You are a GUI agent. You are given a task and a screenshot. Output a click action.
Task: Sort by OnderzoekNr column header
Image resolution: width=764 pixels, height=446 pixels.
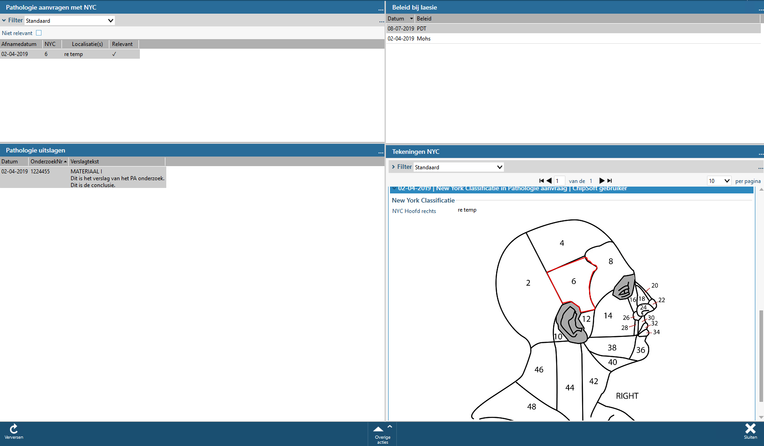47,162
